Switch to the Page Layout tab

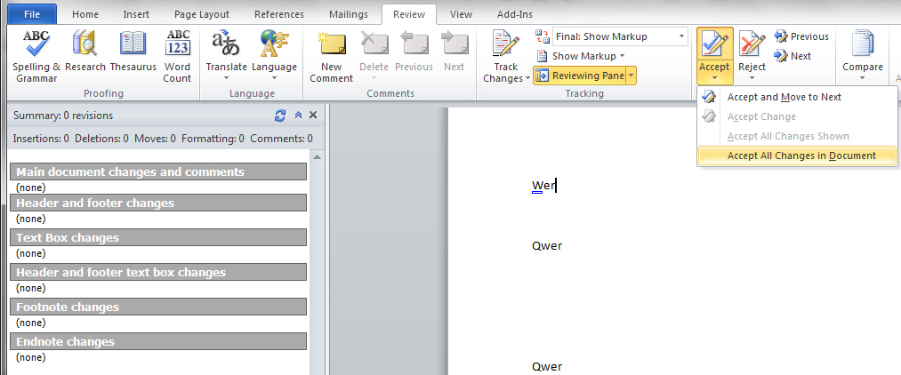201,14
